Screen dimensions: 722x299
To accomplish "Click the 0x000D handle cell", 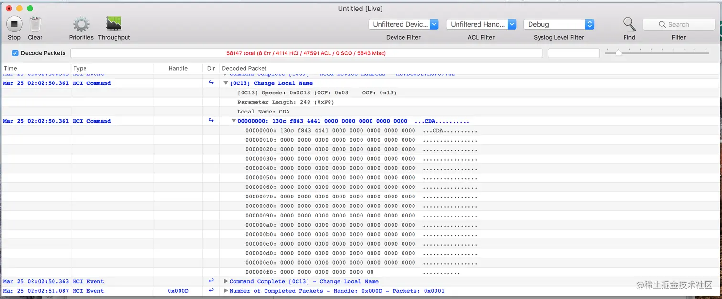I will click(x=178, y=291).
